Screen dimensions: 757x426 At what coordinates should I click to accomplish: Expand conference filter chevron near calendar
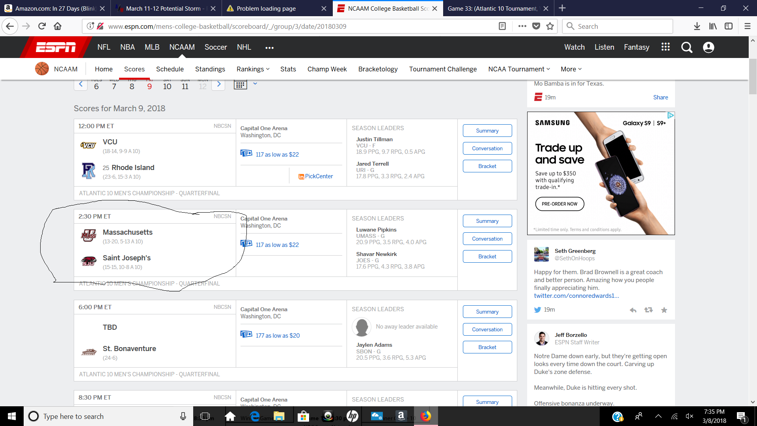pos(255,84)
